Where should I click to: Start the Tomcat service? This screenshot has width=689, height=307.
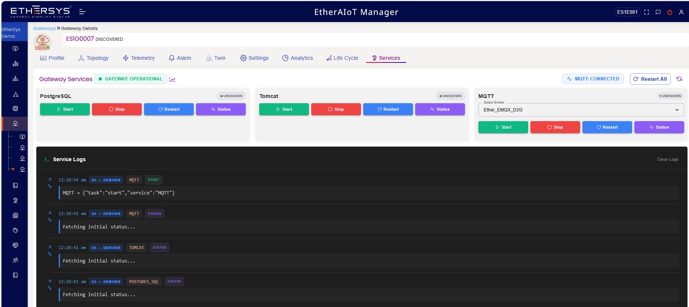point(284,109)
